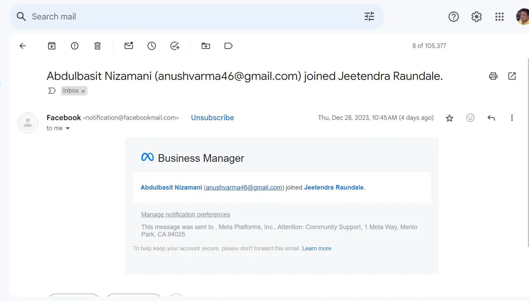The image size is (529, 301).
Task: Open the Google apps grid
Action: [x=499, y=17]
